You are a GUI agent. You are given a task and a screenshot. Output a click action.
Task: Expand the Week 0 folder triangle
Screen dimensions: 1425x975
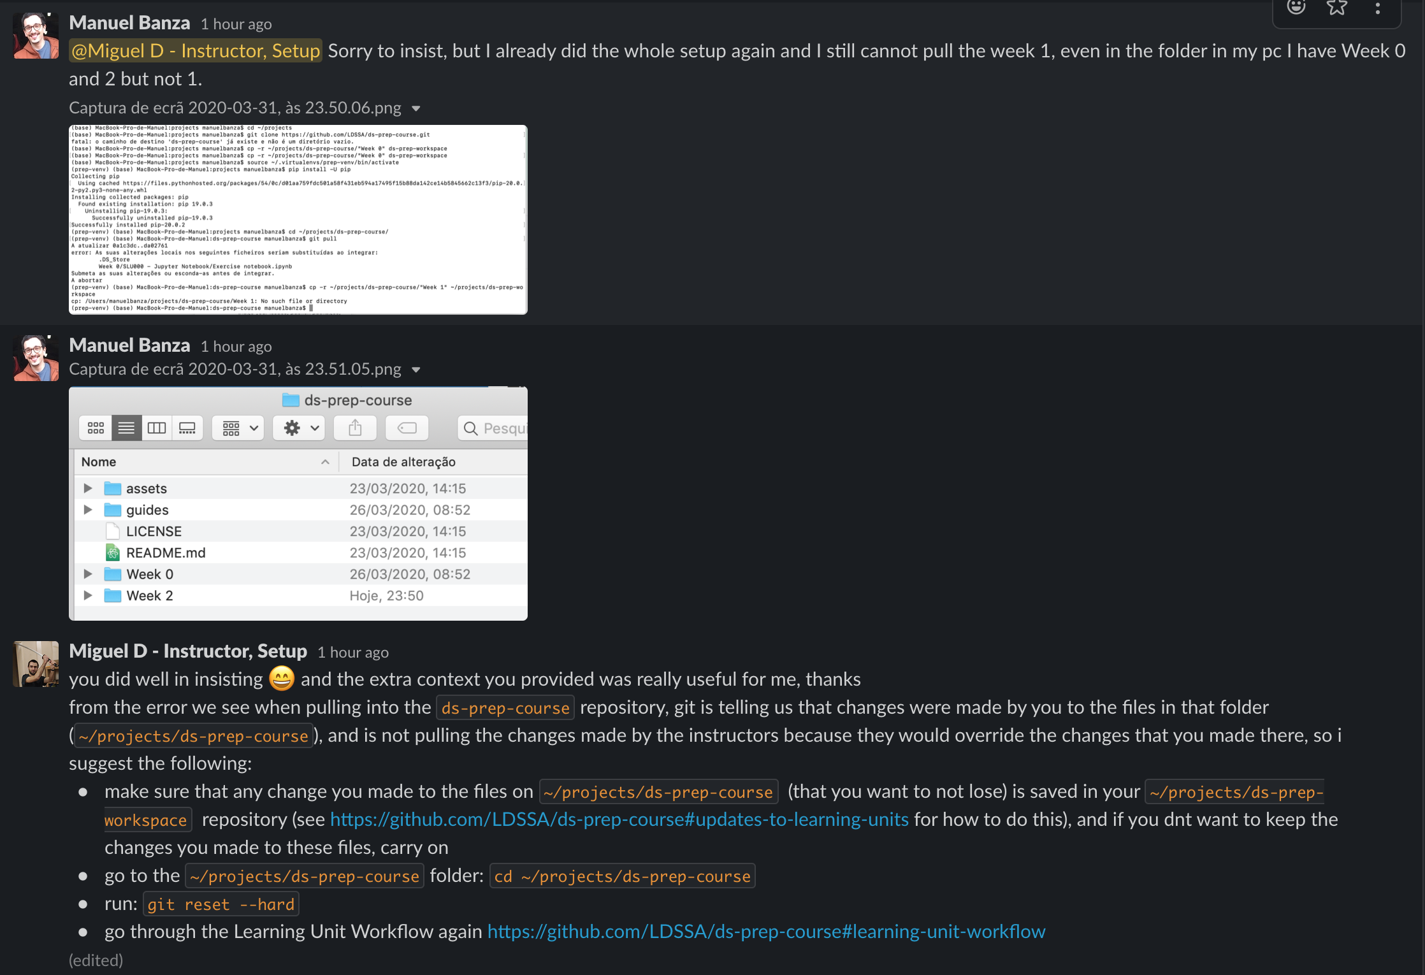(88, 574)
